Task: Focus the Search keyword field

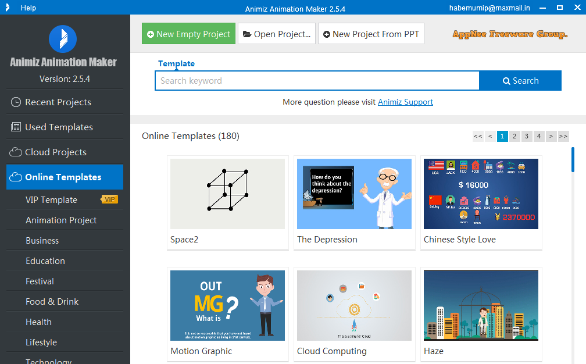Action: 317,81
